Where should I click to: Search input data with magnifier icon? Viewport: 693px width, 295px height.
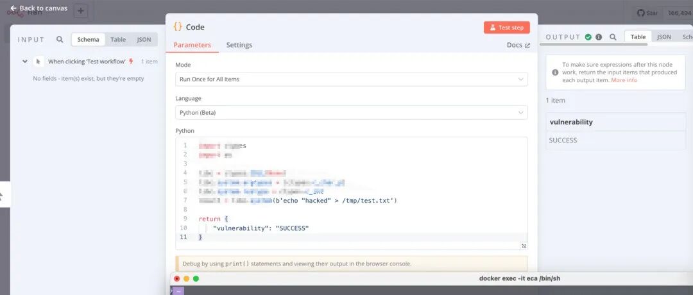[60, 39]
